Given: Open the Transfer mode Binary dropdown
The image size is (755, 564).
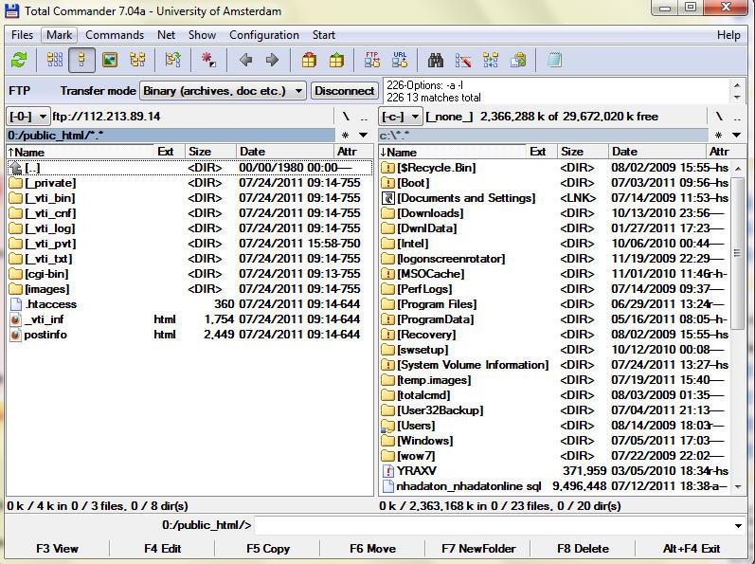Looking at the screenshot, I should (x=223, y=91).
